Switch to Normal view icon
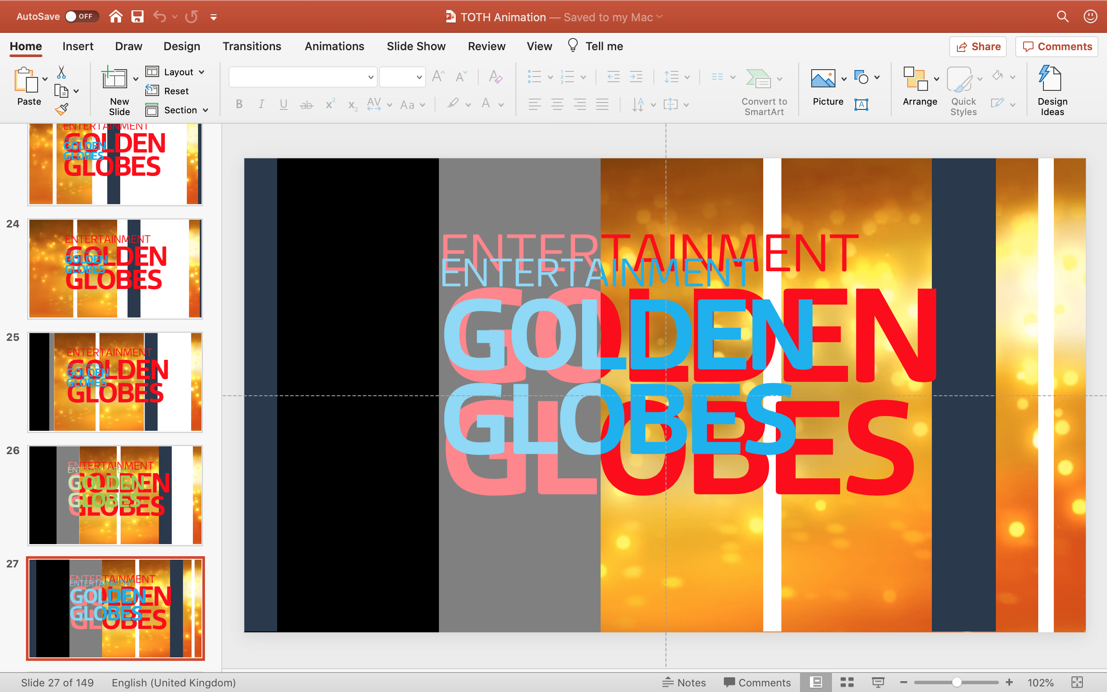Image resolution: width=1107 pixels, height=692 pixels. [816, 682]
